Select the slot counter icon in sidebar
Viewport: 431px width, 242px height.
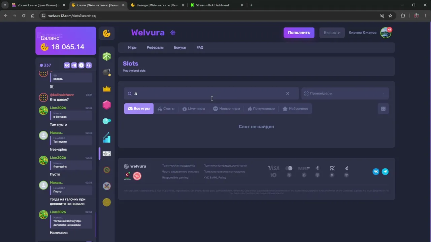tap(107, 154)
